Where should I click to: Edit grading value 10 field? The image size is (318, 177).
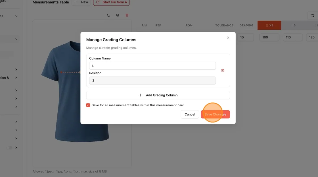tap(245, 37)
